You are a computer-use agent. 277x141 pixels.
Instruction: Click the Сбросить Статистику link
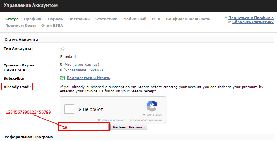[253, 22]
